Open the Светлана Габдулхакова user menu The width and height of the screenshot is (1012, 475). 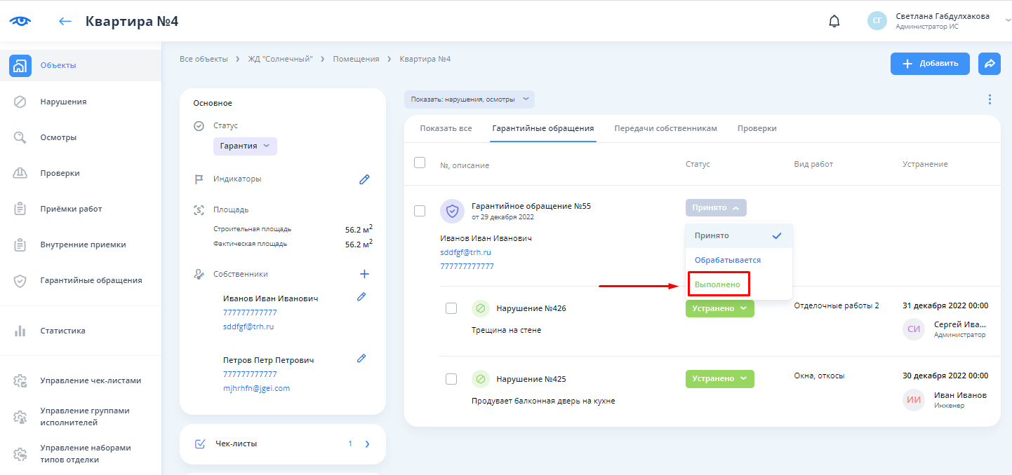[940, 21]
